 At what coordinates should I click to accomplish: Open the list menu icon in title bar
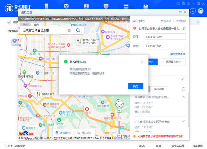(x=189, y=4)
